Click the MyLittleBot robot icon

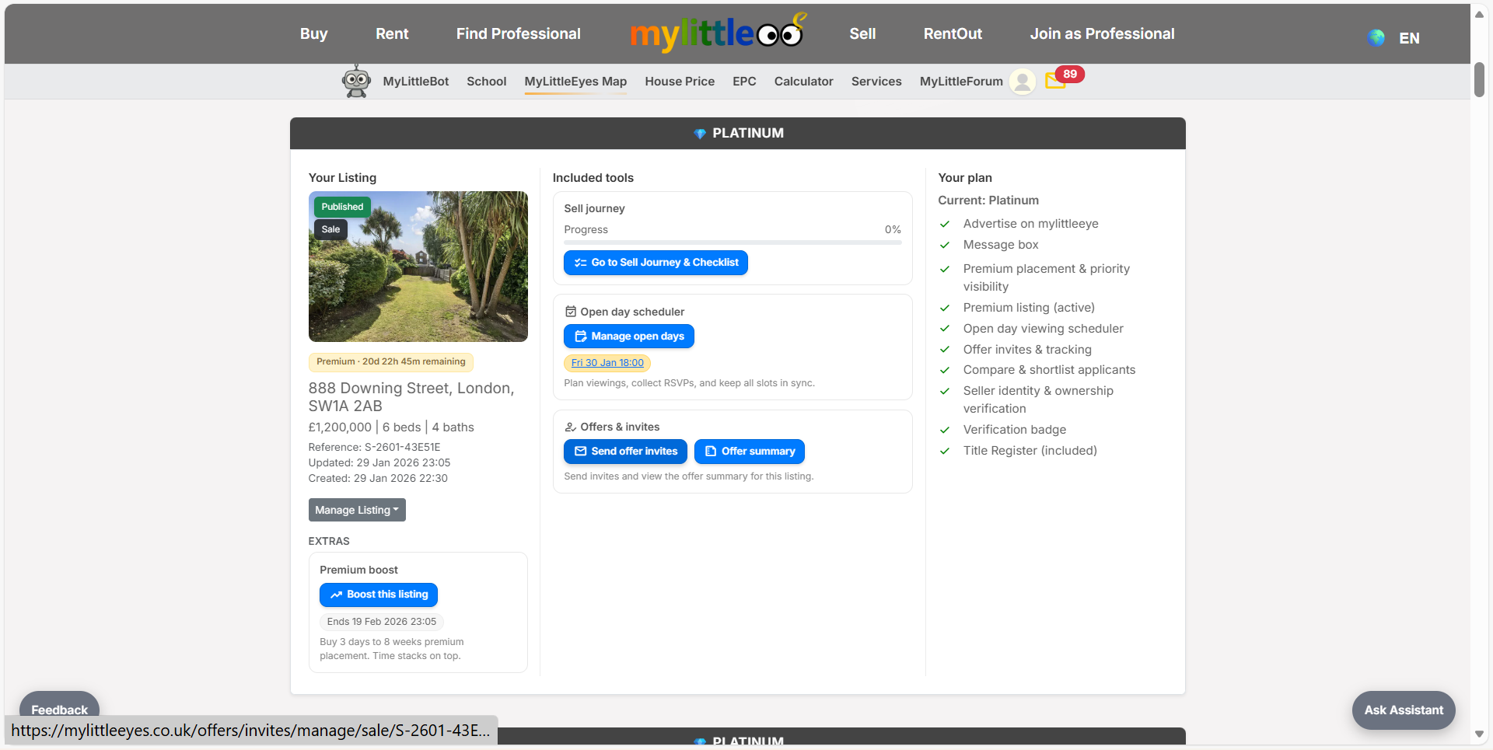click(x=356, y=81)
